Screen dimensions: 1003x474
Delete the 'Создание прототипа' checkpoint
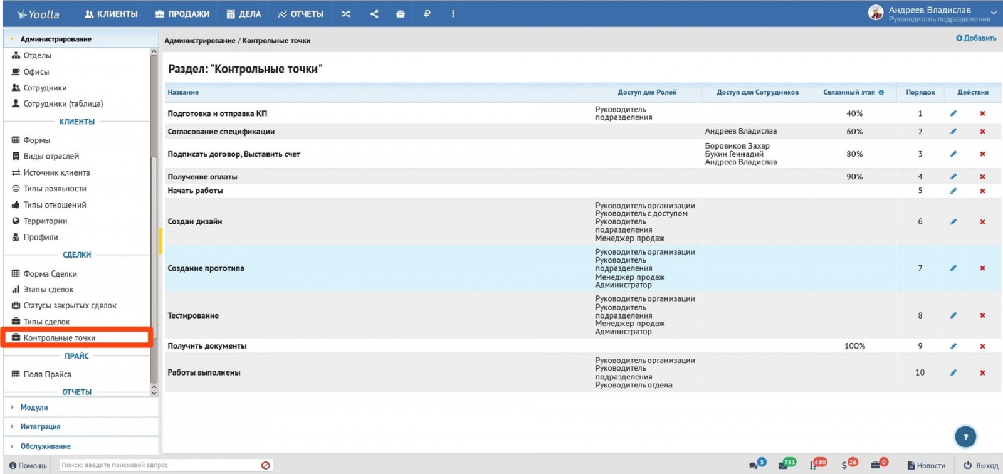point(982,268)
